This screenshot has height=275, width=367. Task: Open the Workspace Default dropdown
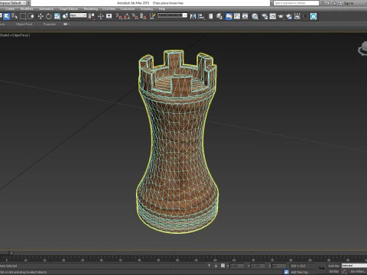click(x=13, y=3)
